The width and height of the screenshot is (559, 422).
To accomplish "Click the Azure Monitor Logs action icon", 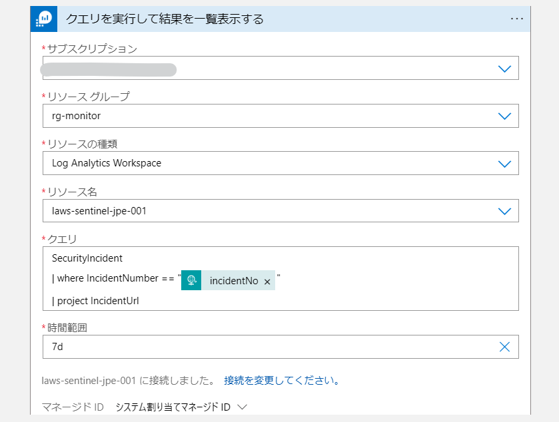I will pos(44,19).
